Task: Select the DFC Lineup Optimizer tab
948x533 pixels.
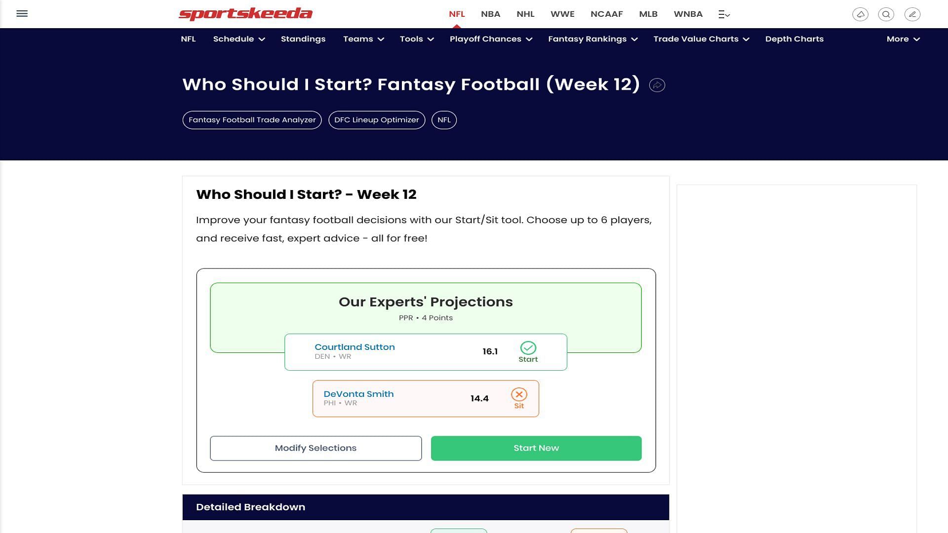Action: [376, 120]
